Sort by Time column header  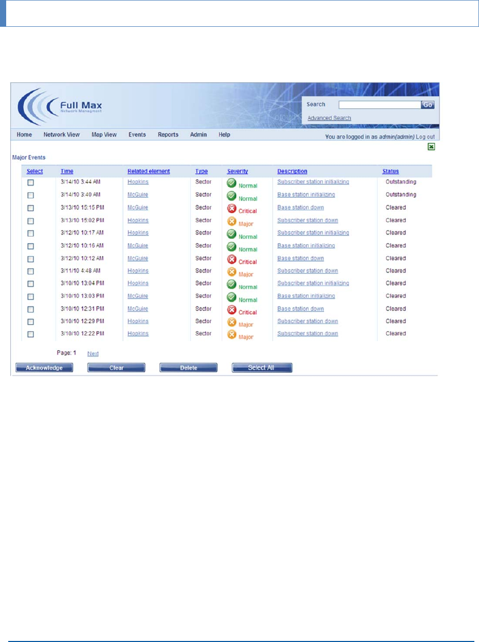coord(67,171)
